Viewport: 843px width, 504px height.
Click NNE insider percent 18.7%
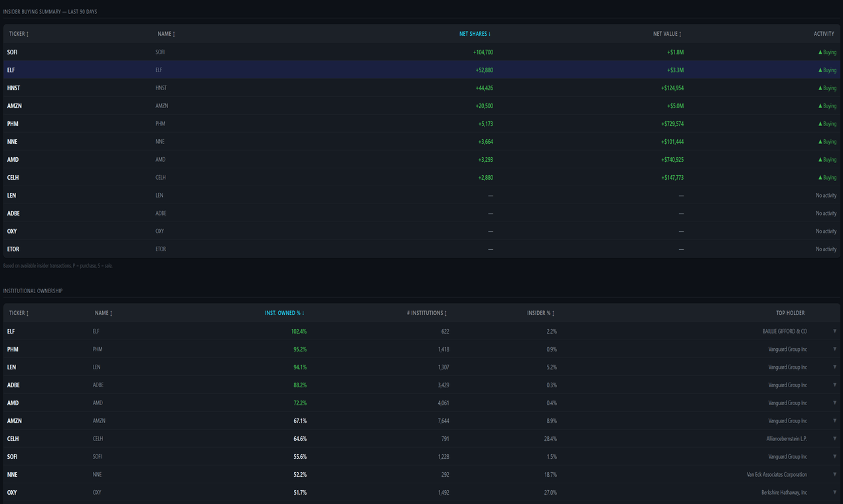click(550, 474)
